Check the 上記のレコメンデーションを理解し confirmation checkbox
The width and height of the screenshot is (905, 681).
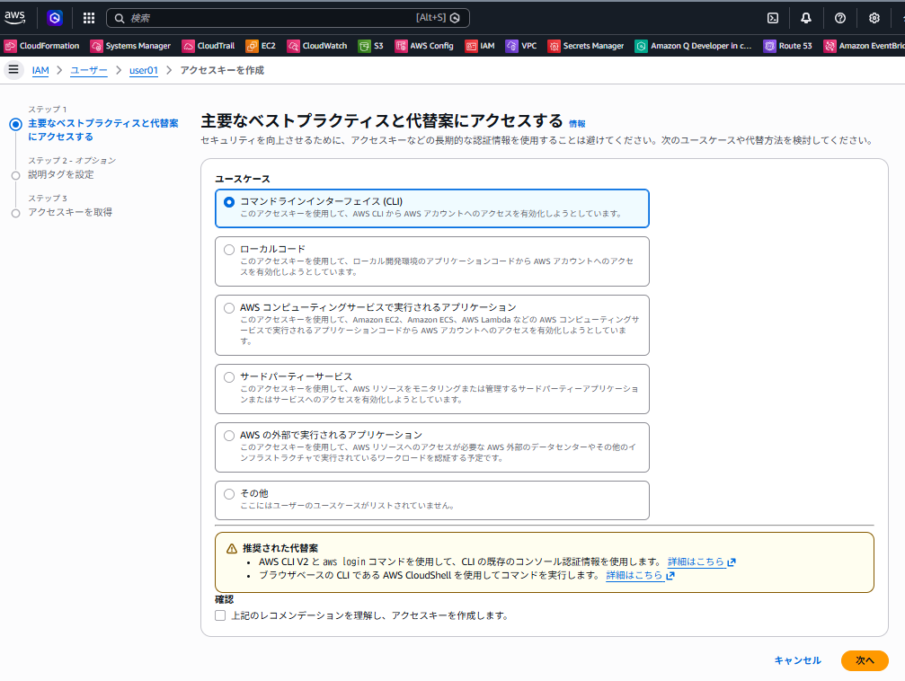(x=220, y=615)
